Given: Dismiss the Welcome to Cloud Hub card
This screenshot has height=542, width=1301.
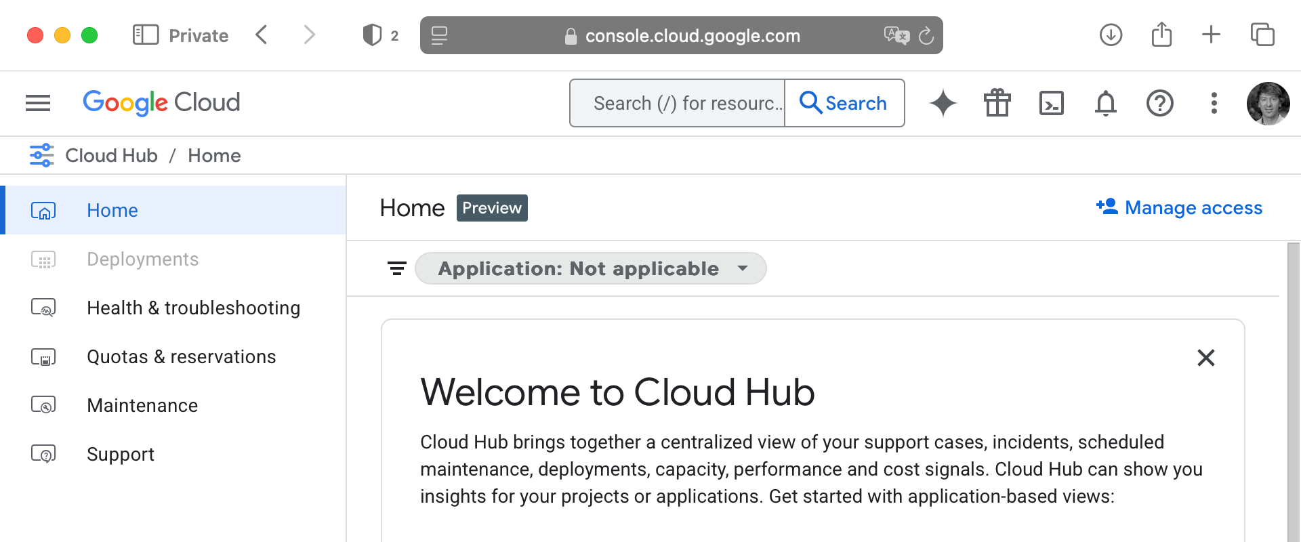Looking at the screenshot, I should click(x=1205, y=358).
